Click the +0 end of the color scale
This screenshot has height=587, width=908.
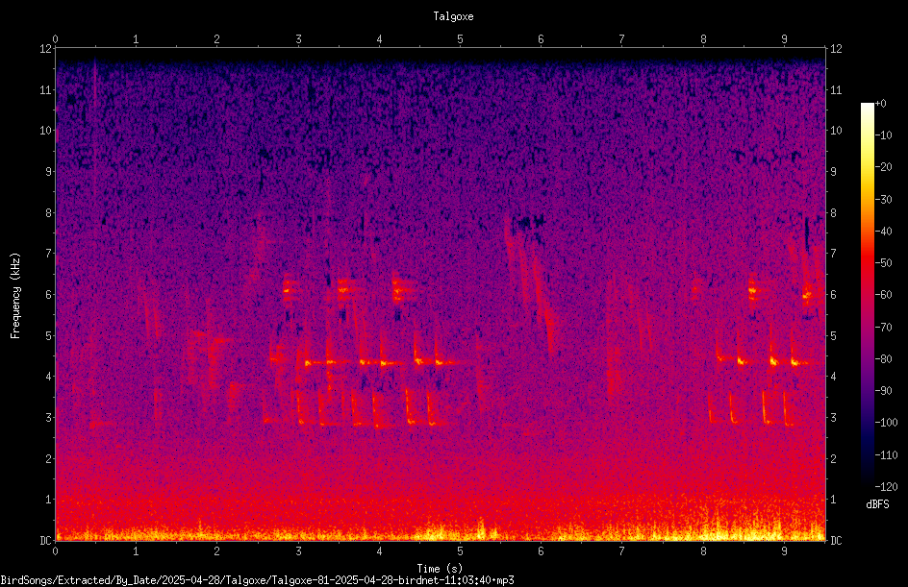pyautogui.click(x=881, y=104)
